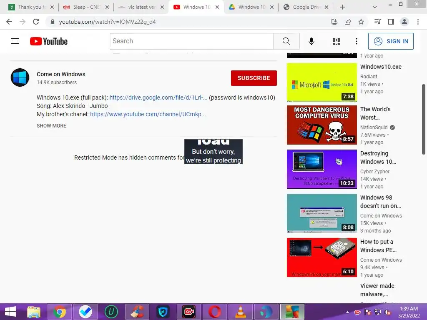This screenshot has width=427, height=320.
Task: Click the SIGN IN button
Action: point(391,41)
